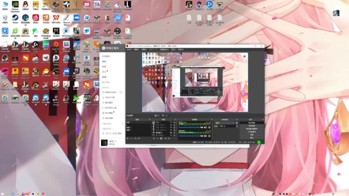This screenshot has width=349, height=196.
Task: Open the OBS View menu
Action: click(x=144, y=49)
